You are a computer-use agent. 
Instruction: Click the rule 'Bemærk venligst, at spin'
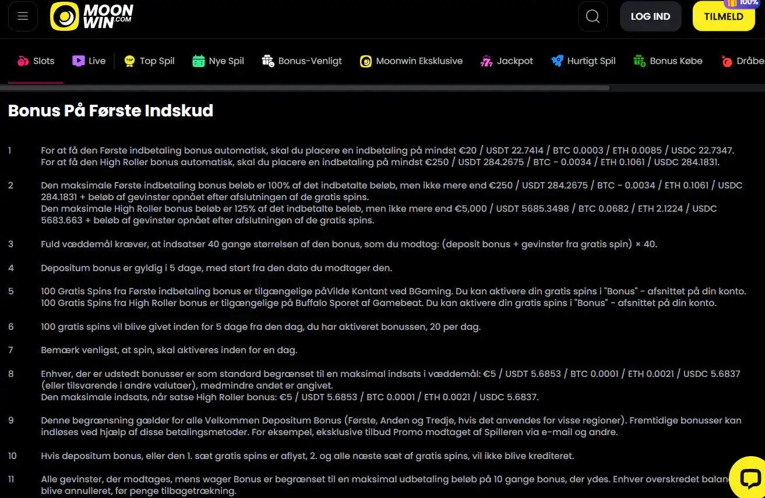point(169,350)
